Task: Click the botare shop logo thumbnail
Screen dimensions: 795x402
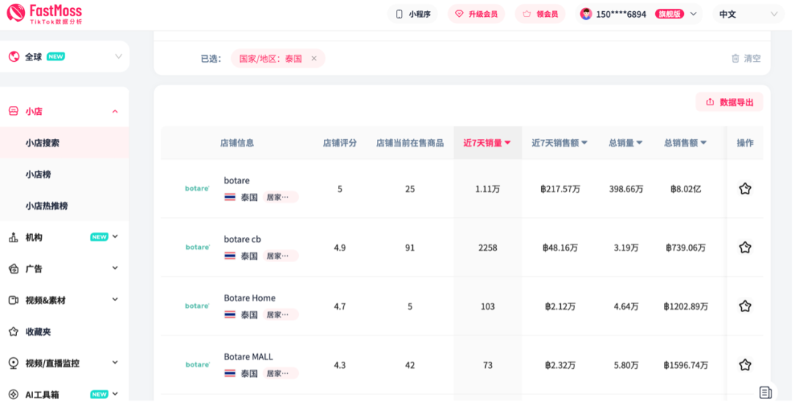Action: (x=197, y=188)
